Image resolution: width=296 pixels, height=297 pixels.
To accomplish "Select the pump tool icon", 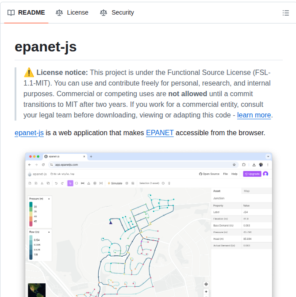I will 95,183.
